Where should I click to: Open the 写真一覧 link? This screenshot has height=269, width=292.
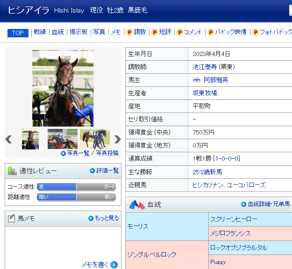point(78,153)
